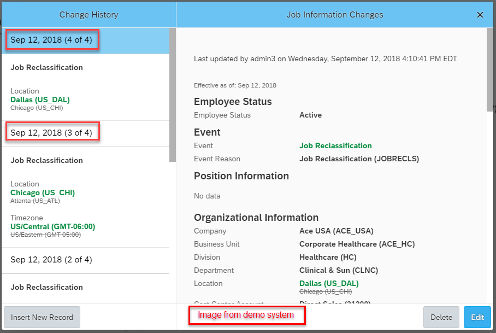Click the Division field label
This screenshot has width=496, height=333.
pyautogui.click(x=207, y=258)
